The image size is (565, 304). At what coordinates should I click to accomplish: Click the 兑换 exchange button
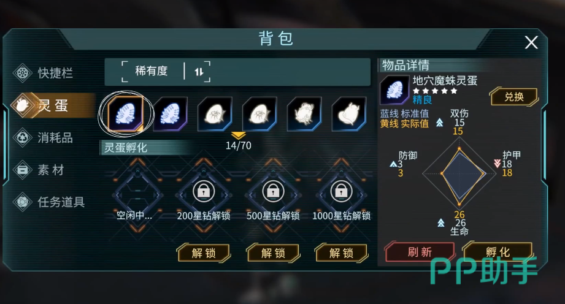(x=514, y=96)
